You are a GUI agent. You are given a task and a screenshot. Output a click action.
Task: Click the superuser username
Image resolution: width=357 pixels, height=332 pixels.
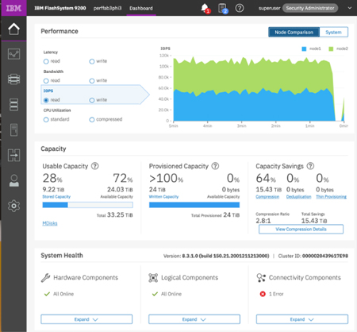(x=269, y=8)
